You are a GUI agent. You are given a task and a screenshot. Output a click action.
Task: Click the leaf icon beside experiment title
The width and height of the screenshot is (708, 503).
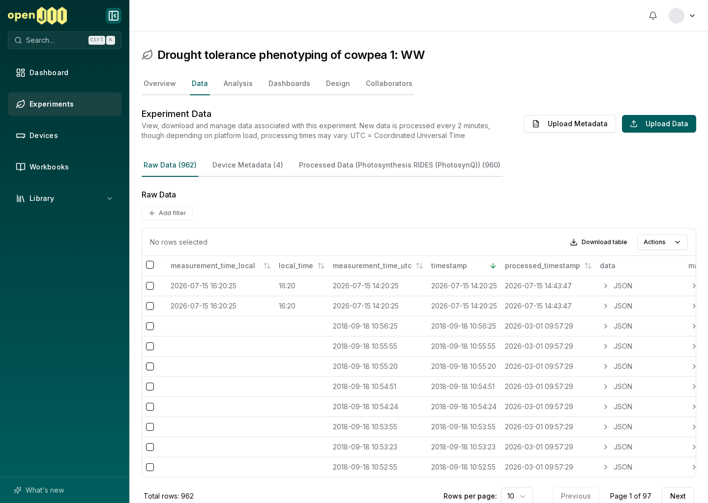coord(147,55)
